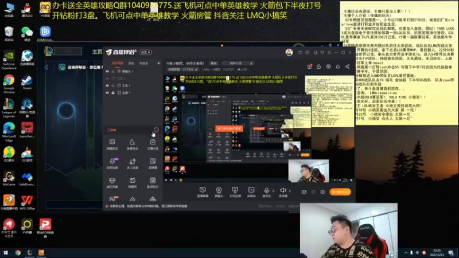
Task: Open League of Legends desktop shortcut
Action: (x=9, y=108)
